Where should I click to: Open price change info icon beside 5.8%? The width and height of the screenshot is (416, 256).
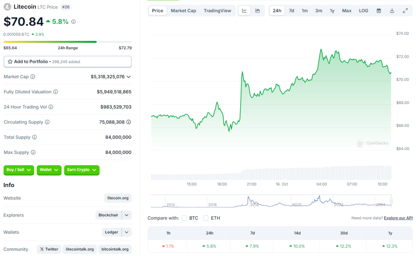pyautogui.click(x=73, y=22)
